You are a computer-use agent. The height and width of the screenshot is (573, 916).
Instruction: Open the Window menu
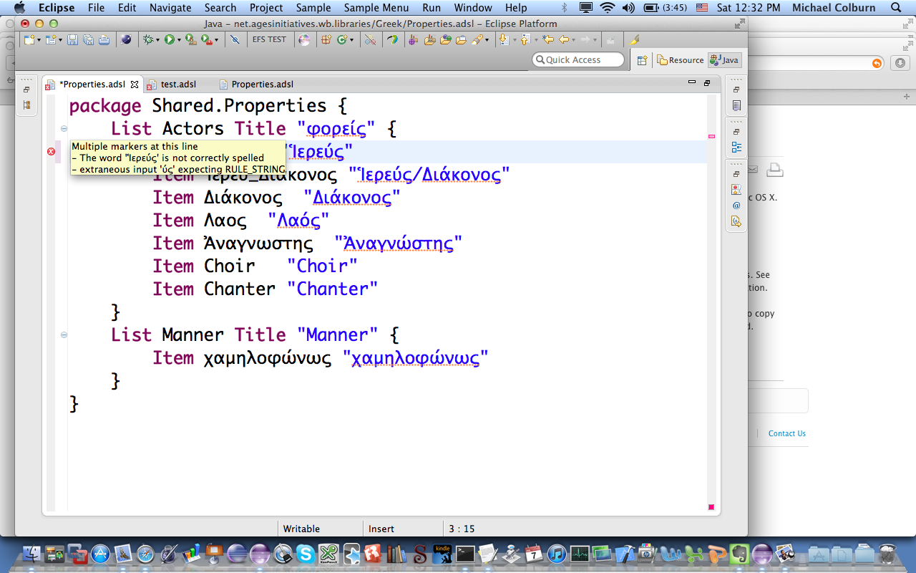[x=473, y=8]
